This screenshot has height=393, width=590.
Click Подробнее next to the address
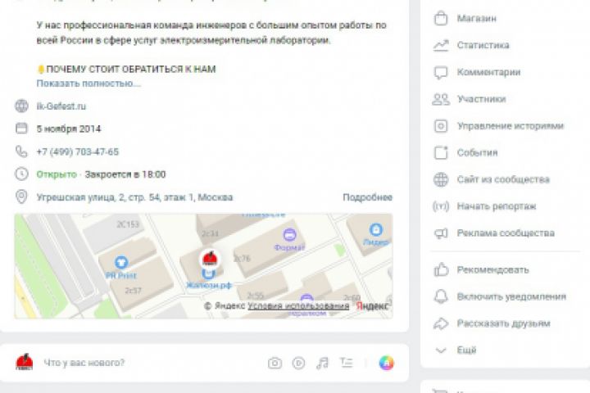pyautogui.click(x=367, y=197)
